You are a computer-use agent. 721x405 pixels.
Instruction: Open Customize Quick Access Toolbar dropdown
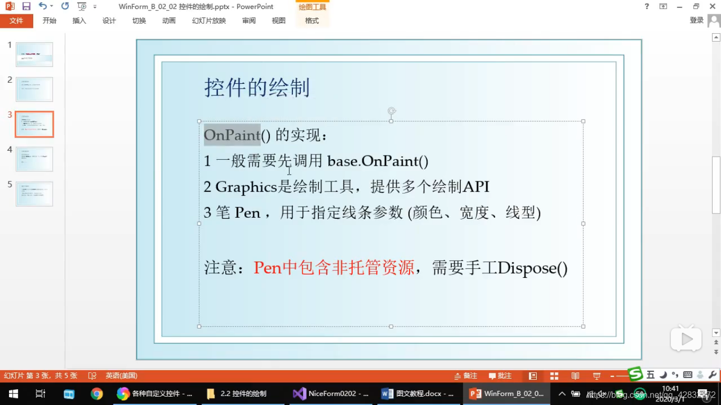click(95, 7)
